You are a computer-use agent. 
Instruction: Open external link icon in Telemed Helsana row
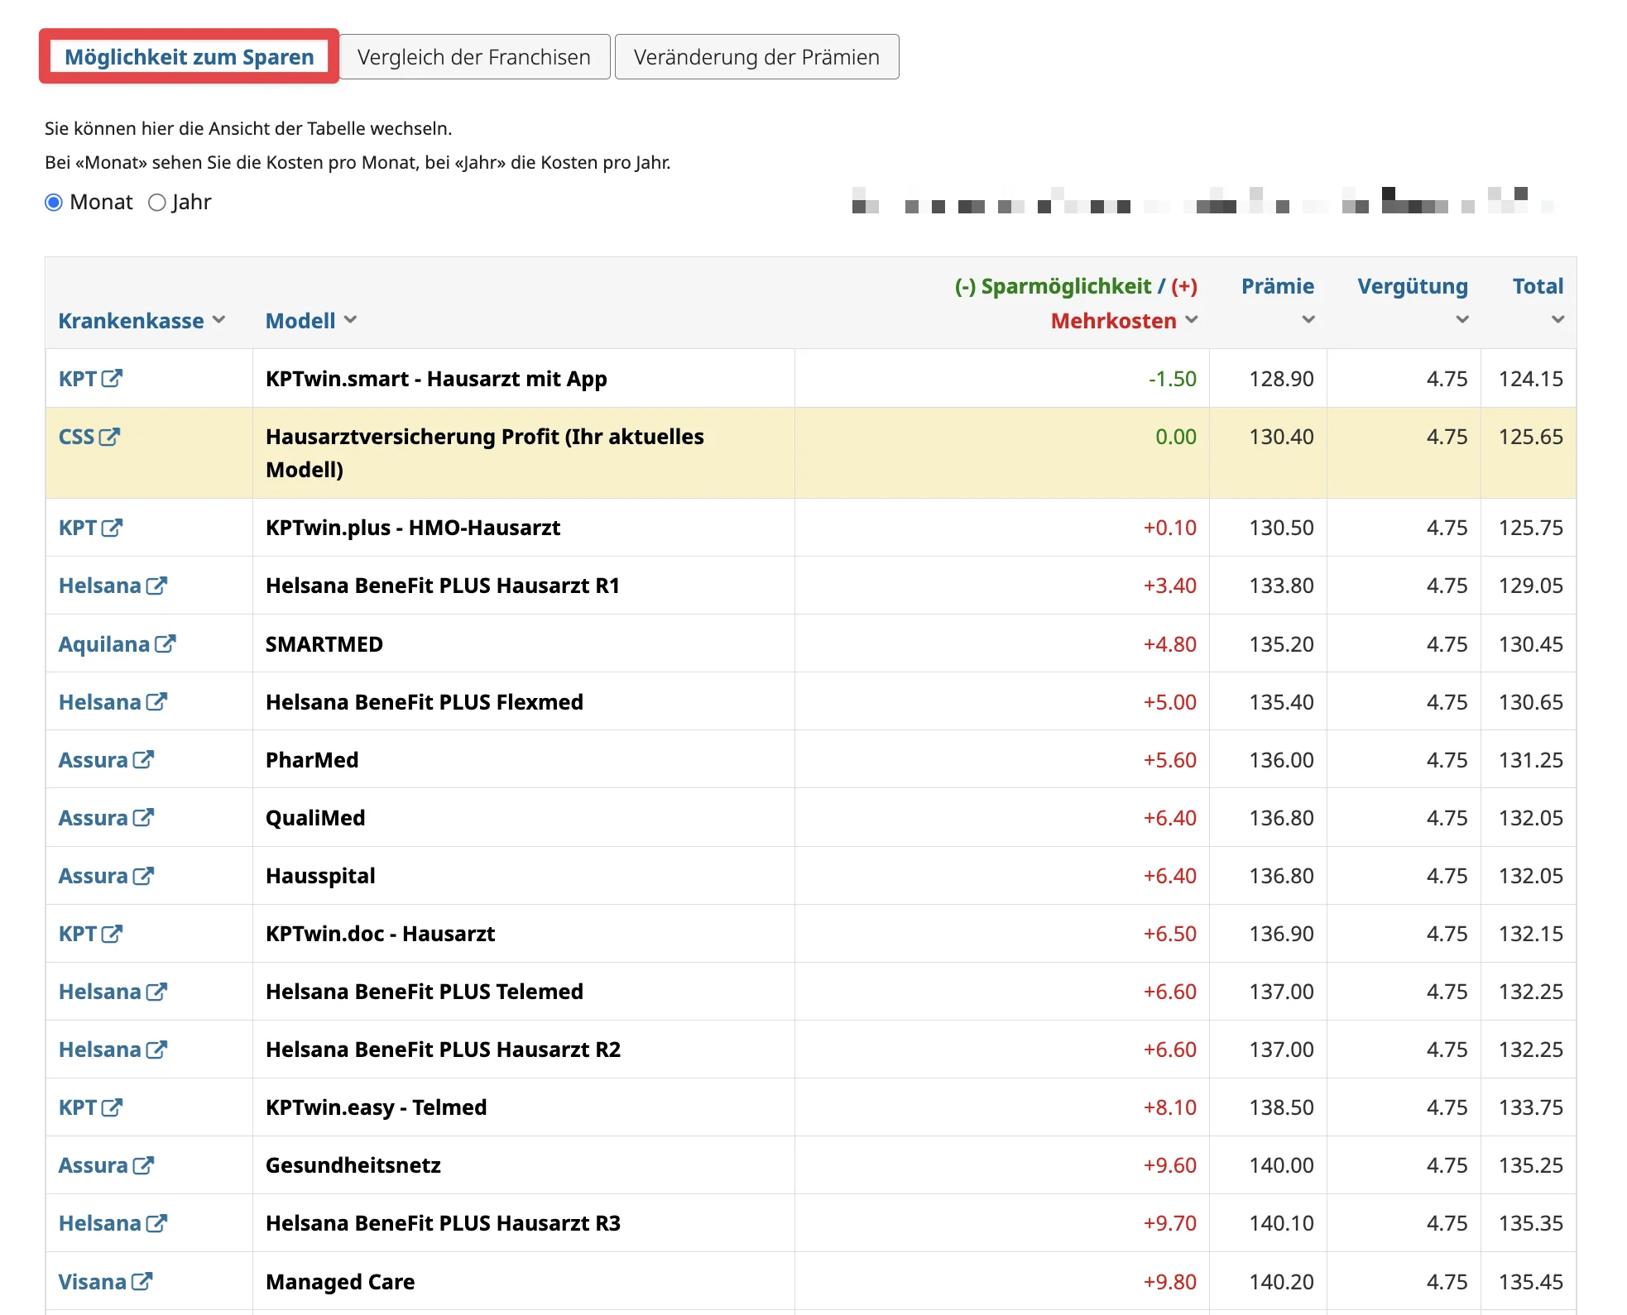156,991
